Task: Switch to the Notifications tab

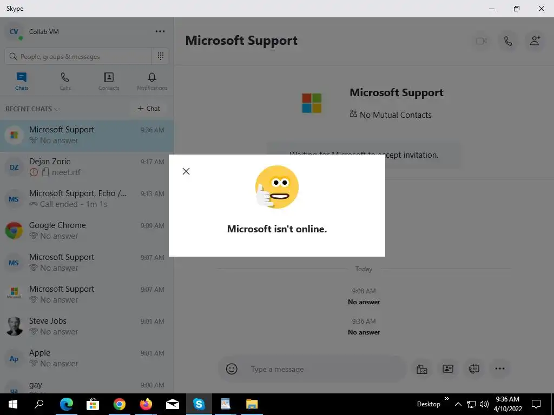Action: [152, 81]
